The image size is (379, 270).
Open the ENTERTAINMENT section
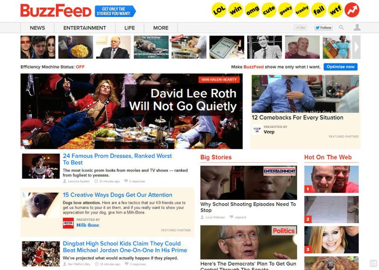point(85,28)
